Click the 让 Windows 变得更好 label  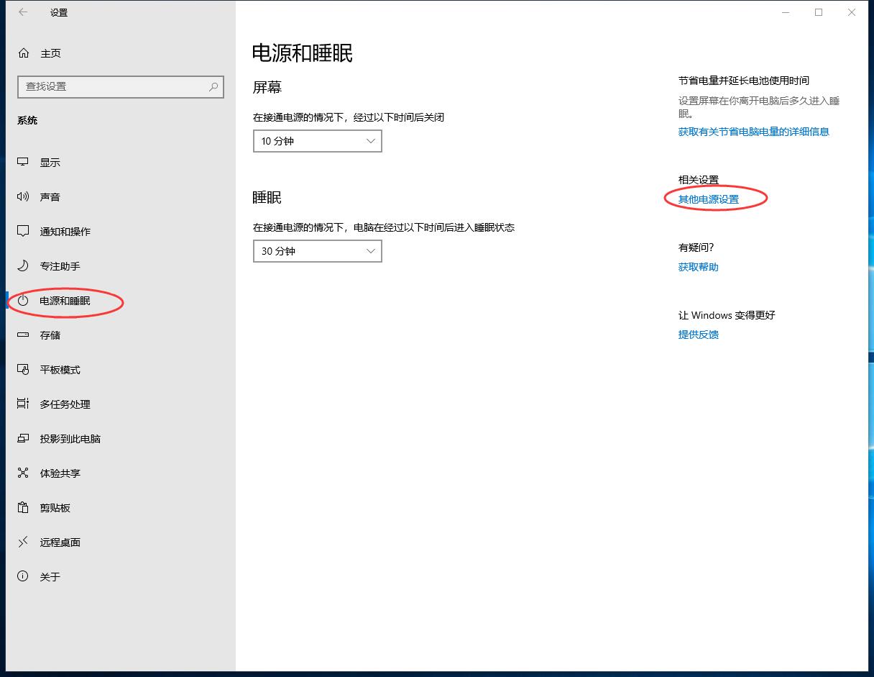click(727, 315)
